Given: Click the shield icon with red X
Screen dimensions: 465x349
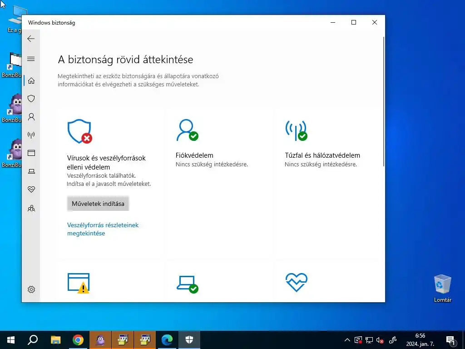Looking at the screenshot, I should [x=79, y=131].
